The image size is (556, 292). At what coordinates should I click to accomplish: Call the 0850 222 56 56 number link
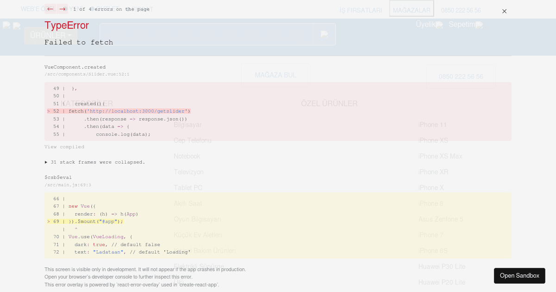tap(461, 10)
